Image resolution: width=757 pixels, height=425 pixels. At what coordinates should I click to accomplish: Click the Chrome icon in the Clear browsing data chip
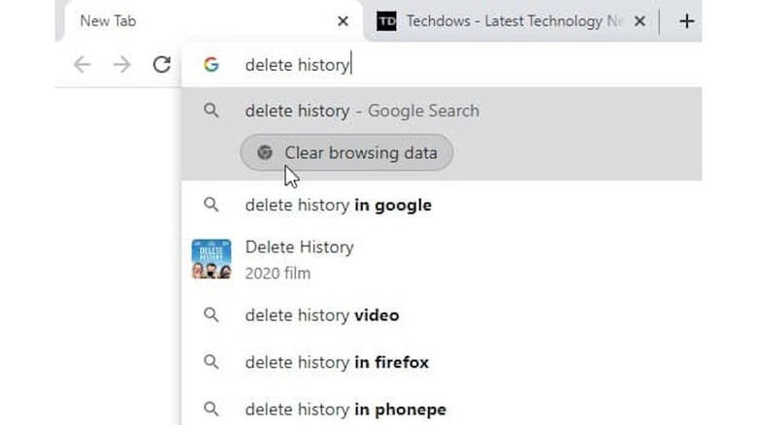coord(265,152)
